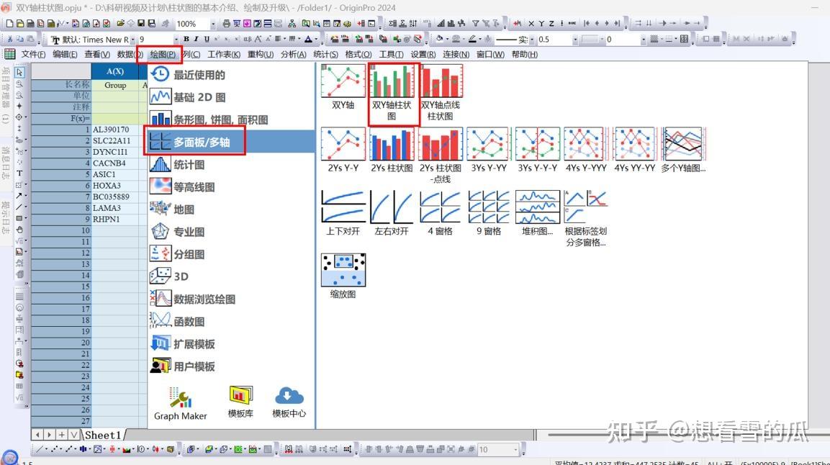
Task: Choose the 3Ys Y-YY plot template
Action: click(x=489, y=144)
